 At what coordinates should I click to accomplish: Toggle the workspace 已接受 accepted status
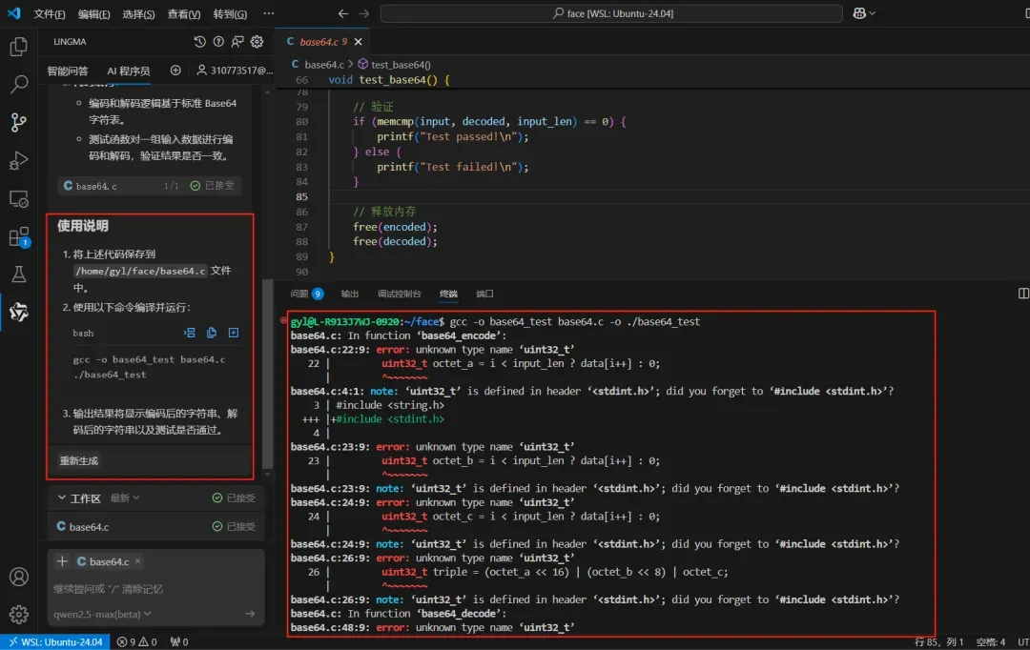[234, 498]
